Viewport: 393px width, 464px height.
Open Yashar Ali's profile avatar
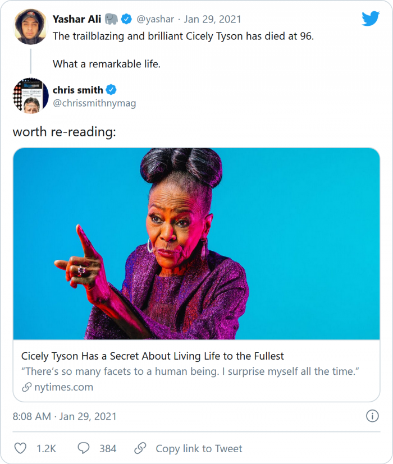(30, 27)
